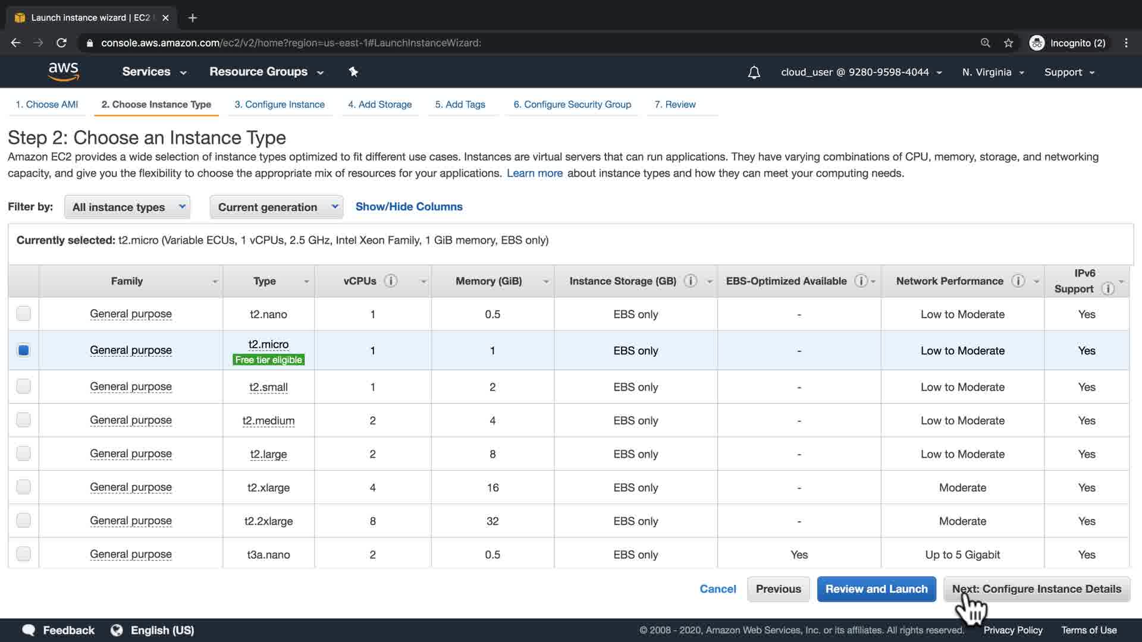Reload the page with the refresh icon

pos(61,43)
